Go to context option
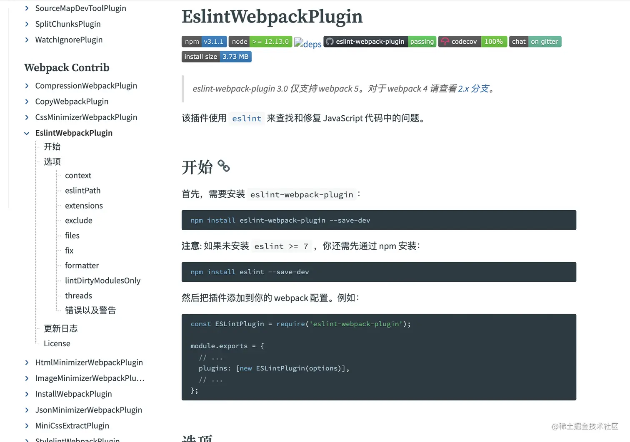 pos(78,176)
